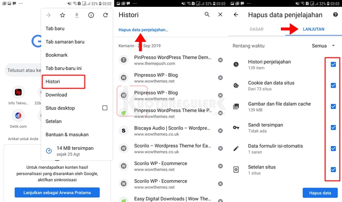
Task: Reload page with the refresh icon
Action: click(x=105, y=15)
